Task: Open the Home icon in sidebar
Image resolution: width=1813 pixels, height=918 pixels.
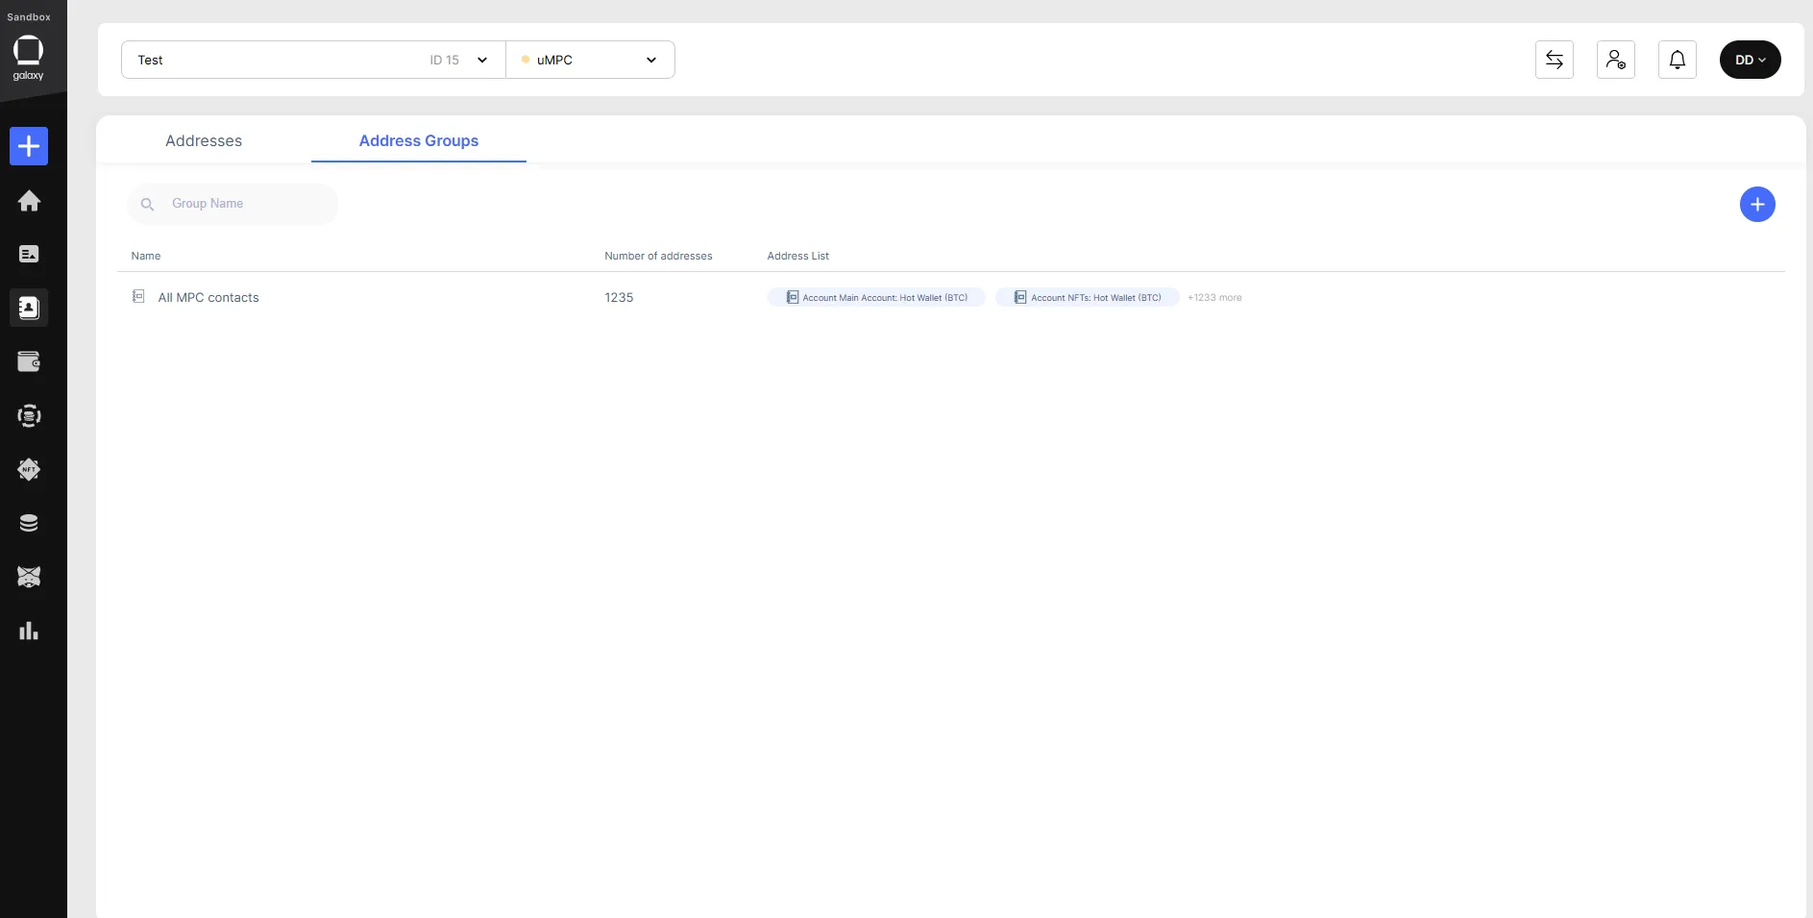Action: click(x=29, y=200)
